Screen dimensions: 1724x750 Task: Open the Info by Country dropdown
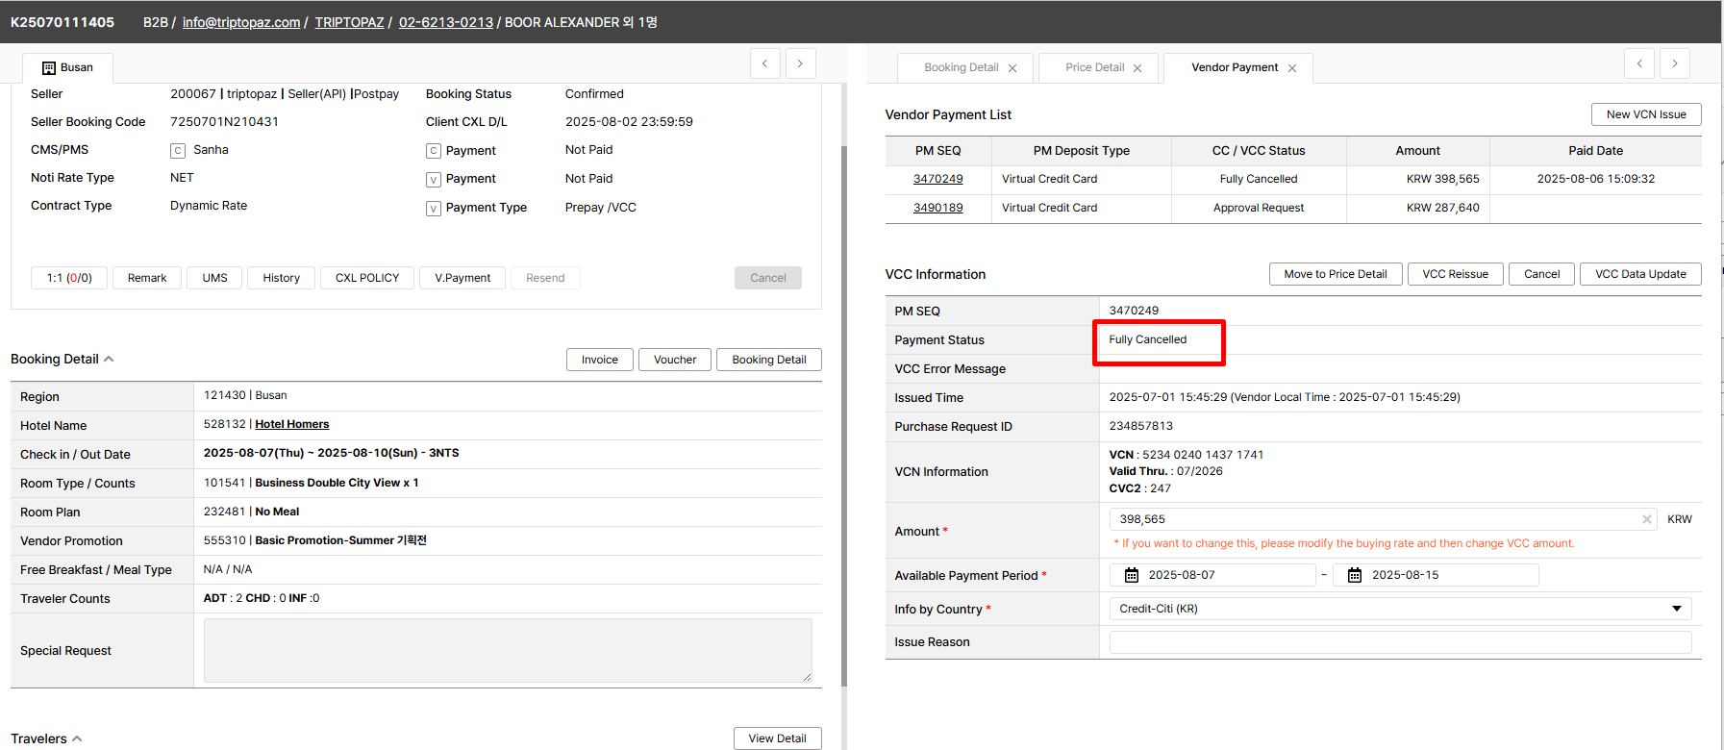1400,609
